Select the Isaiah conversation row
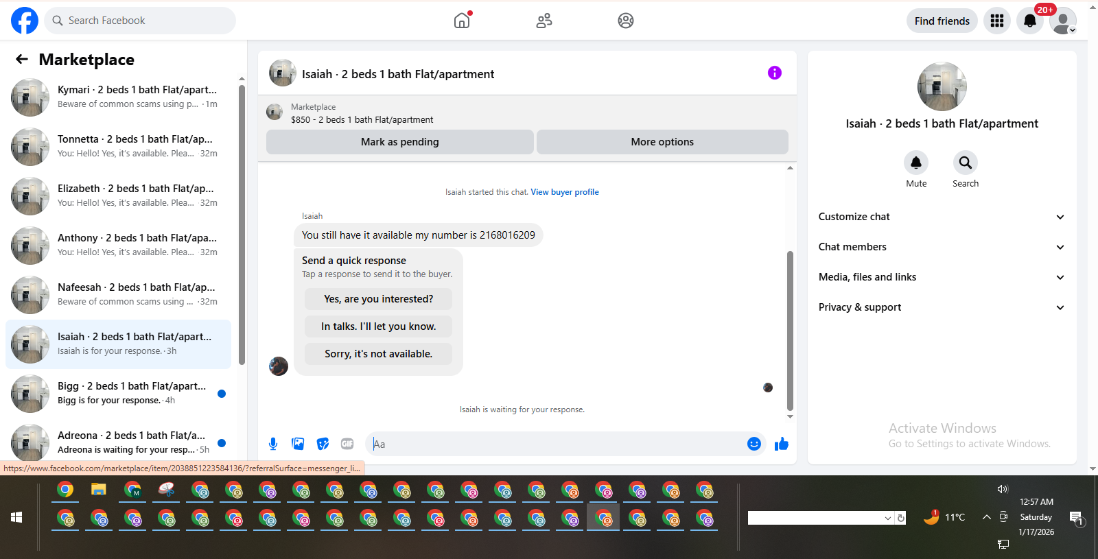Image resolution: width=1098 pixels, height=559 pixels. click(118, 344)
